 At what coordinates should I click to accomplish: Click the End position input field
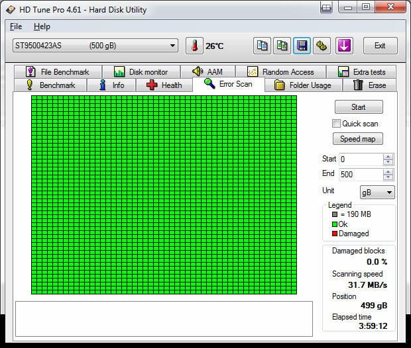point(361,174)
